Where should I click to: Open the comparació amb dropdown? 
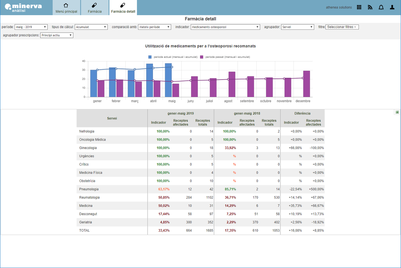pyautogui.click(x=154, y=27)
